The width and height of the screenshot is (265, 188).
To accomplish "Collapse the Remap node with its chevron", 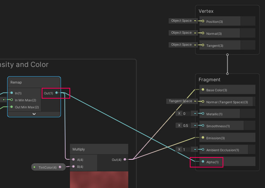I will 34,114.
